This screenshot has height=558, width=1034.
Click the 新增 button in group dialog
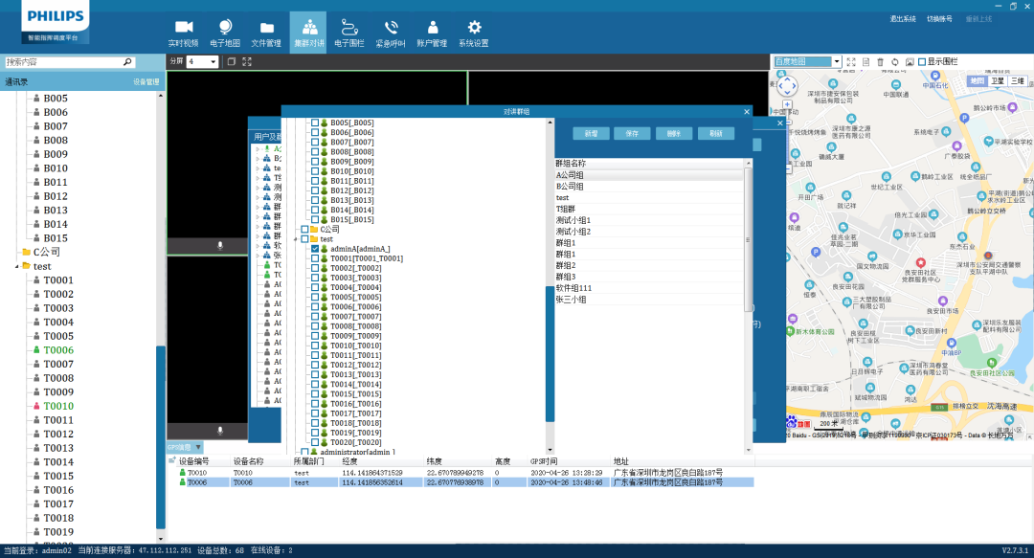click(591, 133)
